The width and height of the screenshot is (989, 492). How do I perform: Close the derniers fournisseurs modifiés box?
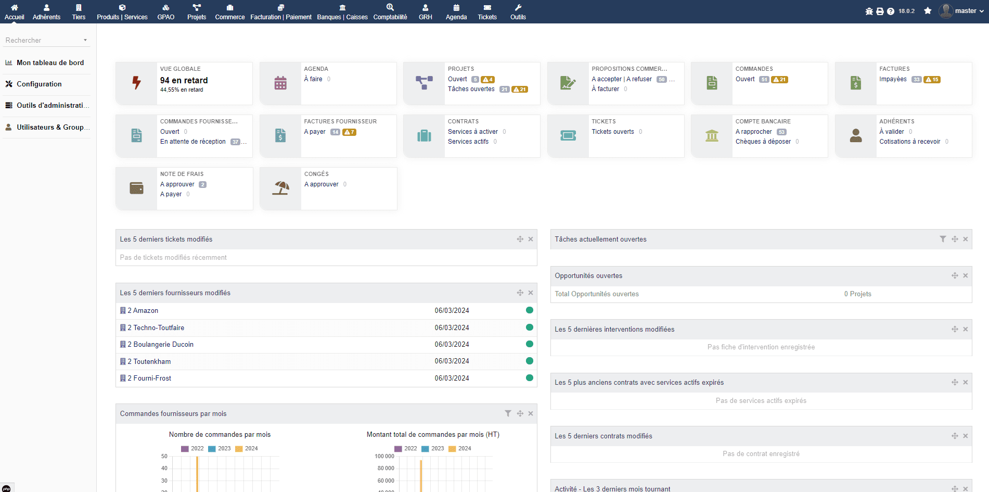click(531, 293)
